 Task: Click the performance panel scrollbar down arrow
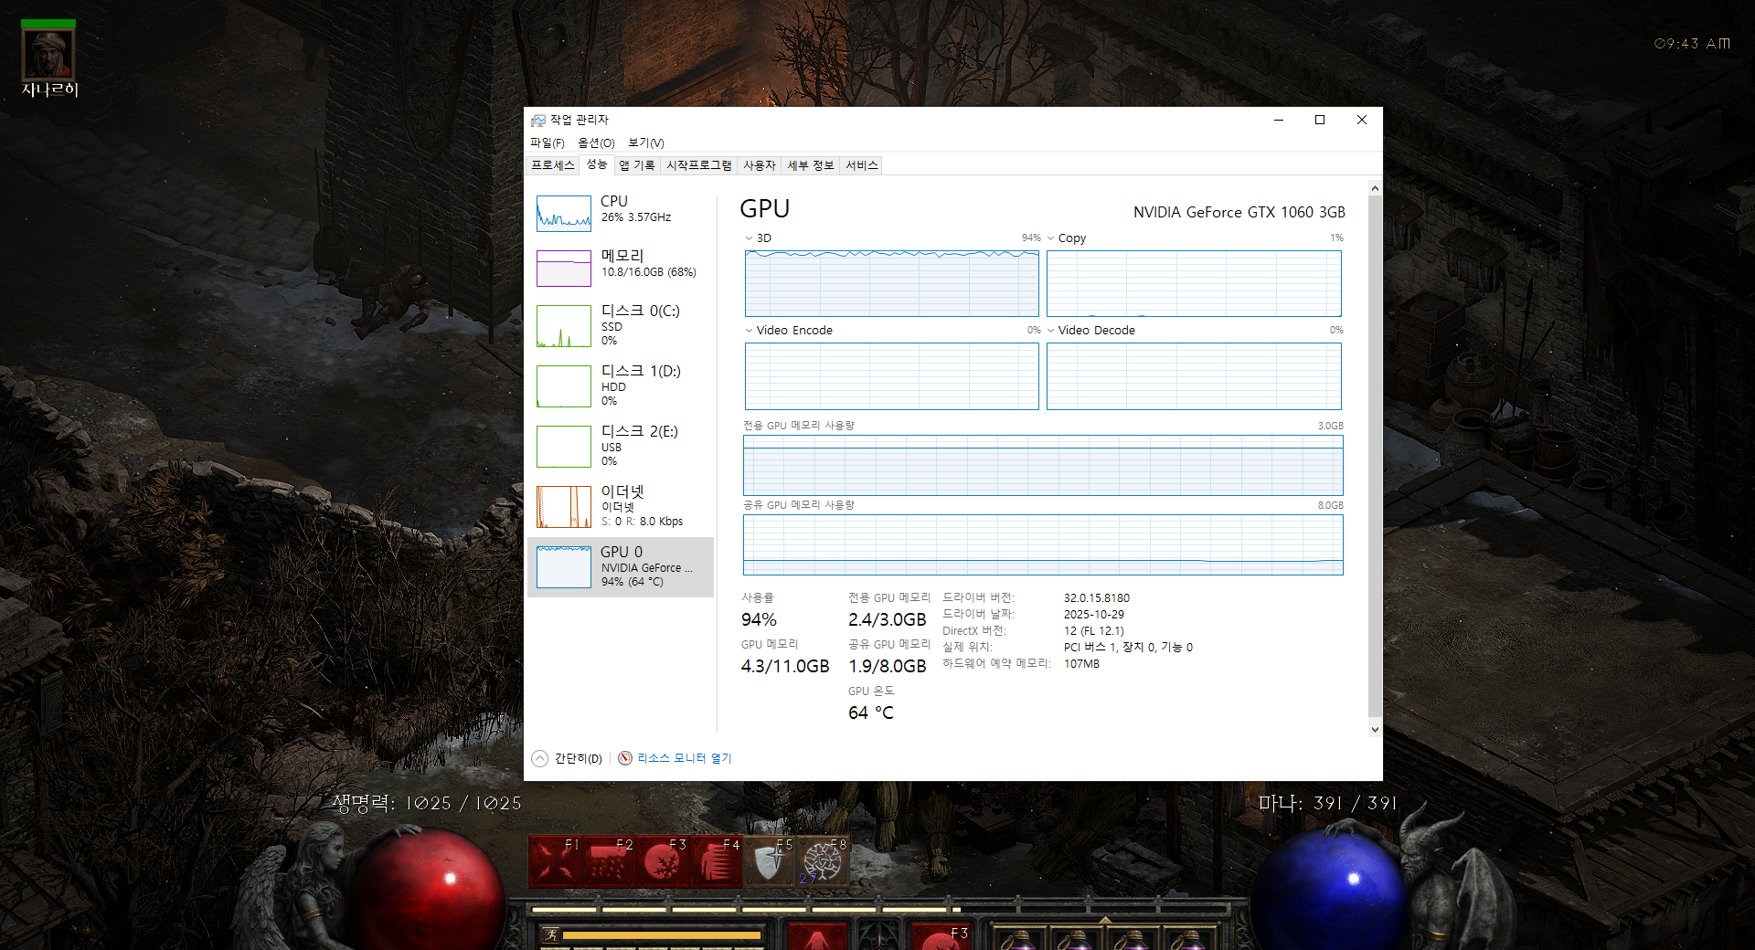1375,729
